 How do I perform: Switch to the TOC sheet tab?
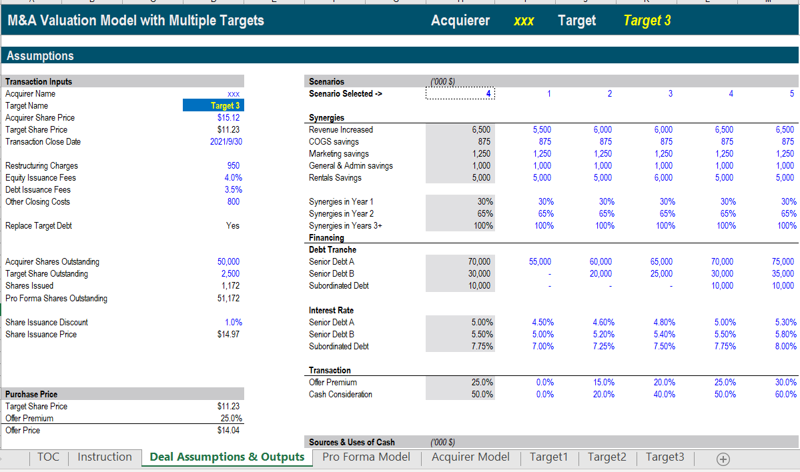click(48, 457)
